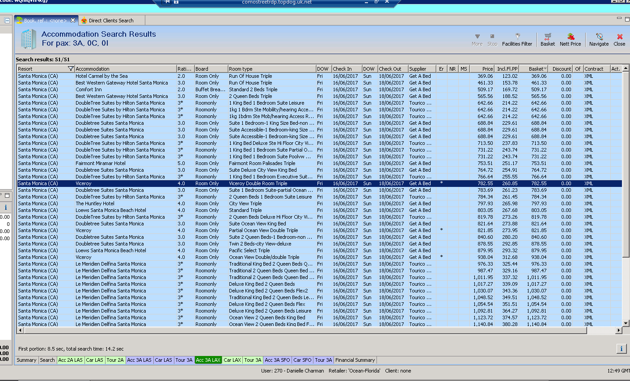This screenshot has width=630, height=381.
Task: Switch to the Direct Clients Search tab
Action: [110, 21]
